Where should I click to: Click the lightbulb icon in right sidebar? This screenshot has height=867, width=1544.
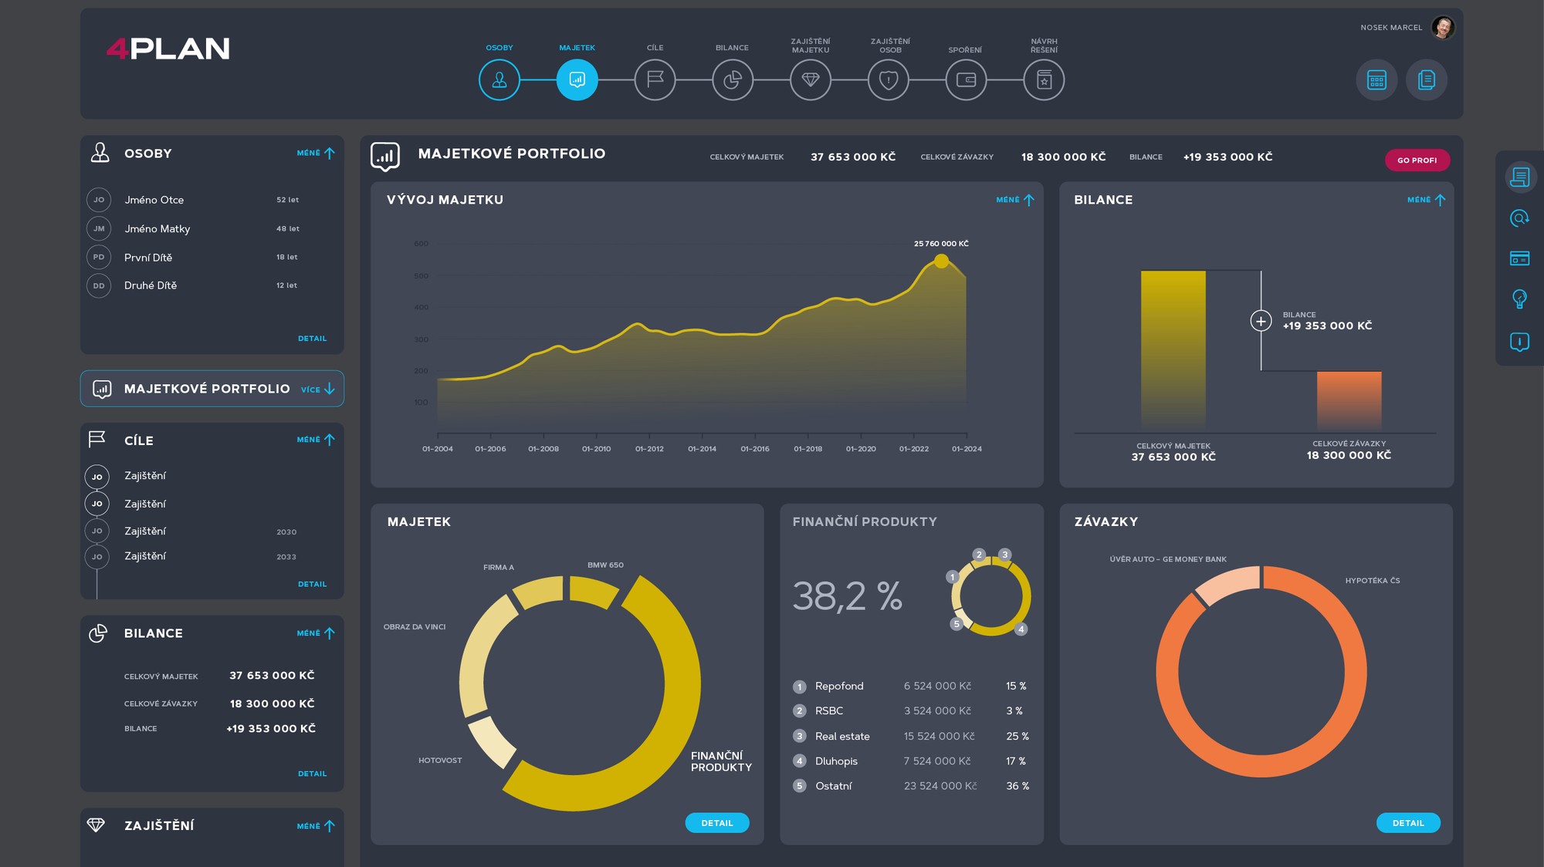[x=1519, y=299]
